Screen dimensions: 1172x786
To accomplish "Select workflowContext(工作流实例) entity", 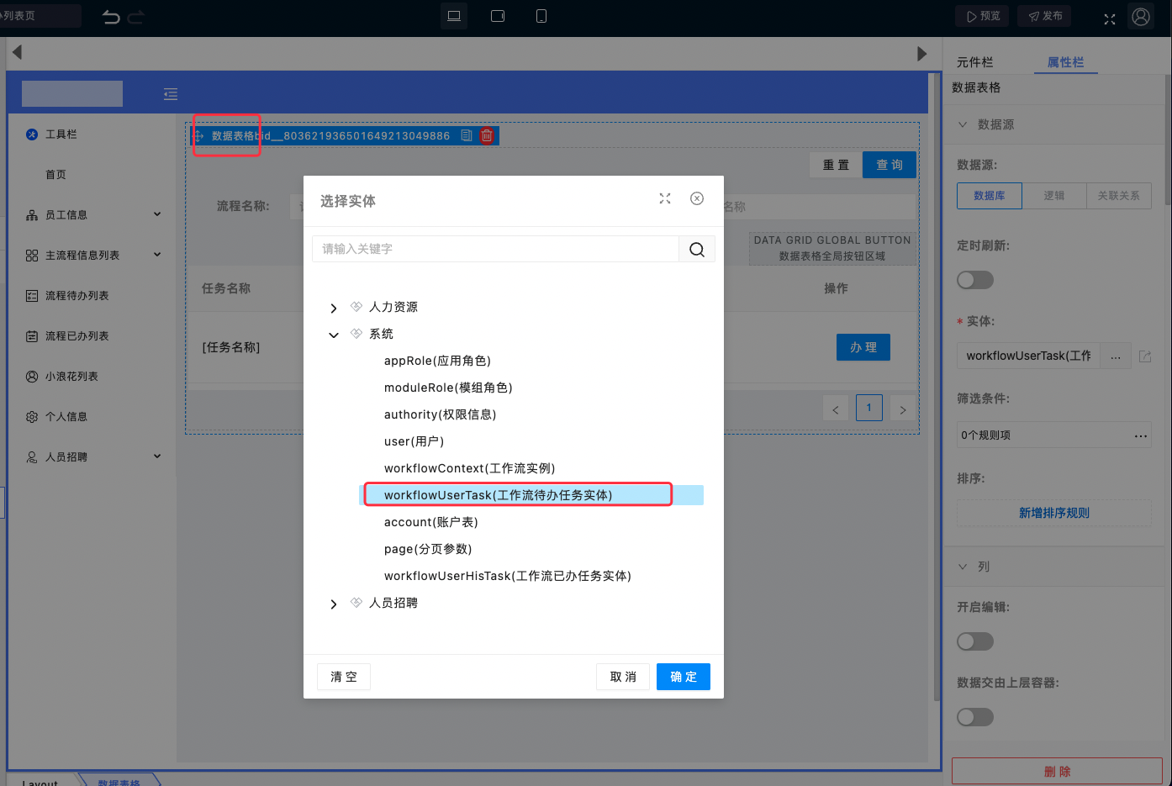I will pyautogui.click(x=469, y=468).
